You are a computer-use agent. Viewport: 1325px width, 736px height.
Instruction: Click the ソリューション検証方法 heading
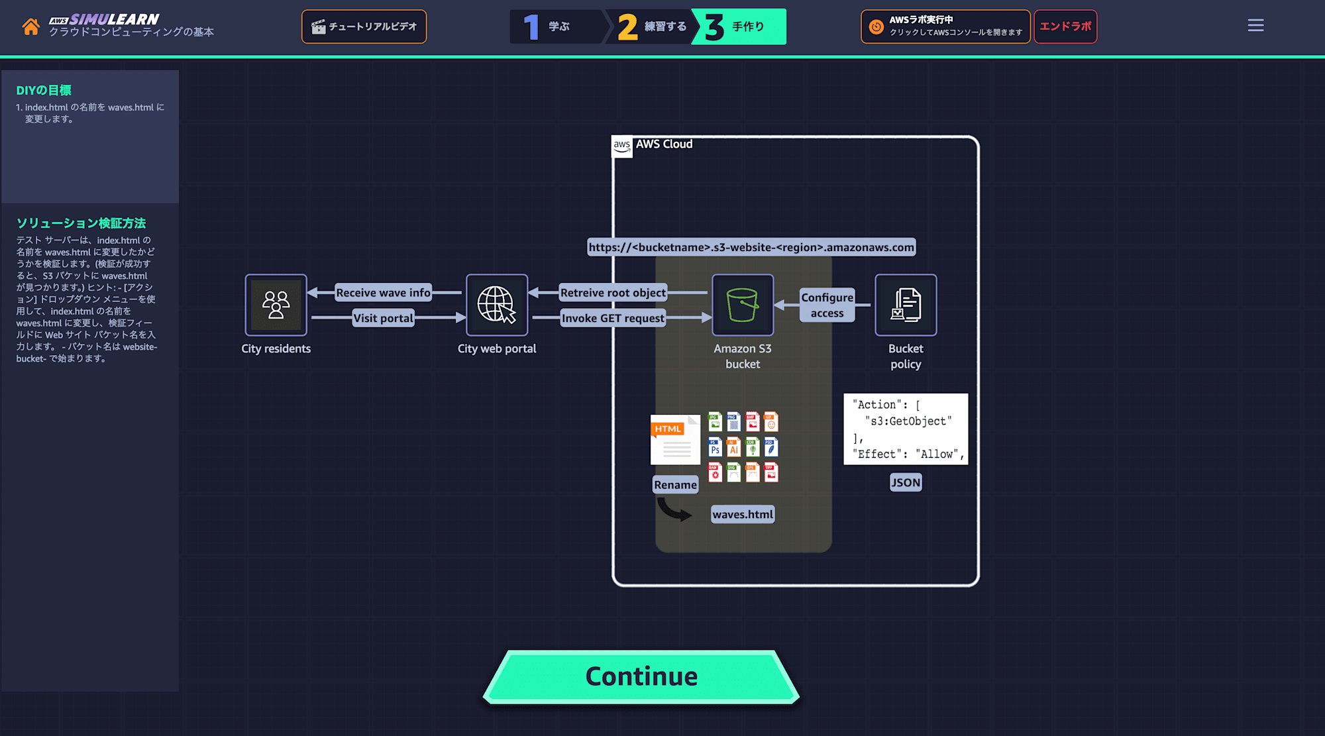[81, 223]
